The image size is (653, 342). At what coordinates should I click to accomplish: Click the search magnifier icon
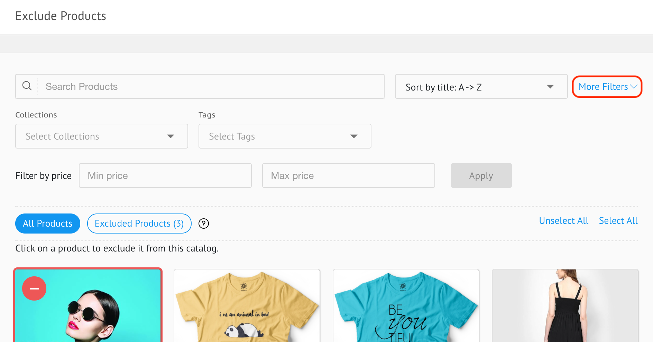(x=27, y=86)
